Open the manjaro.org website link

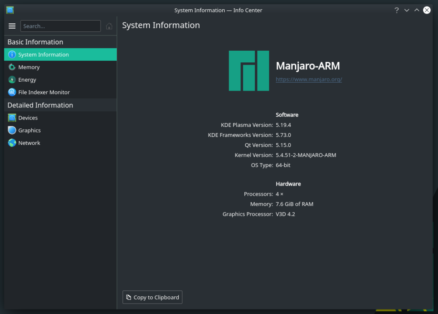(x=309, y=79)
